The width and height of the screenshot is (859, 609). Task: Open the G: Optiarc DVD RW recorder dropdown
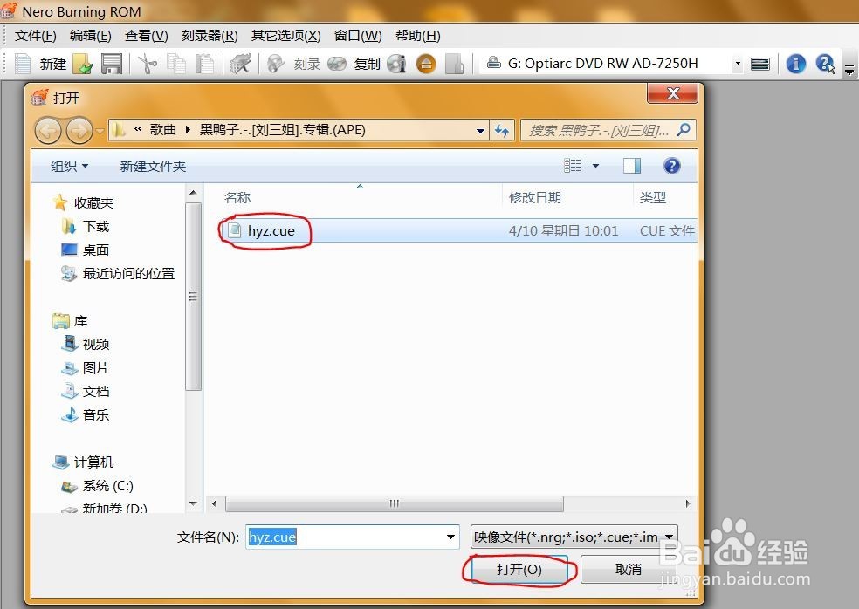(738, 64)
